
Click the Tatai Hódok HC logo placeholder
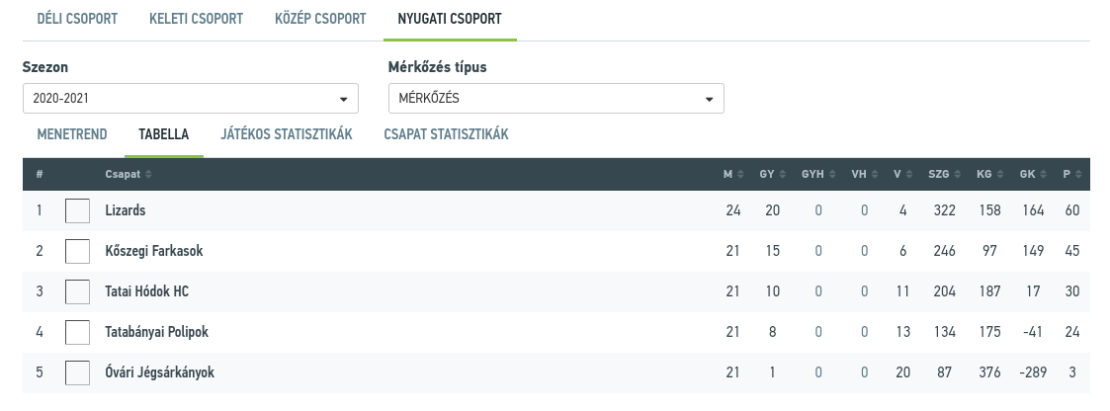coord(77,291)
